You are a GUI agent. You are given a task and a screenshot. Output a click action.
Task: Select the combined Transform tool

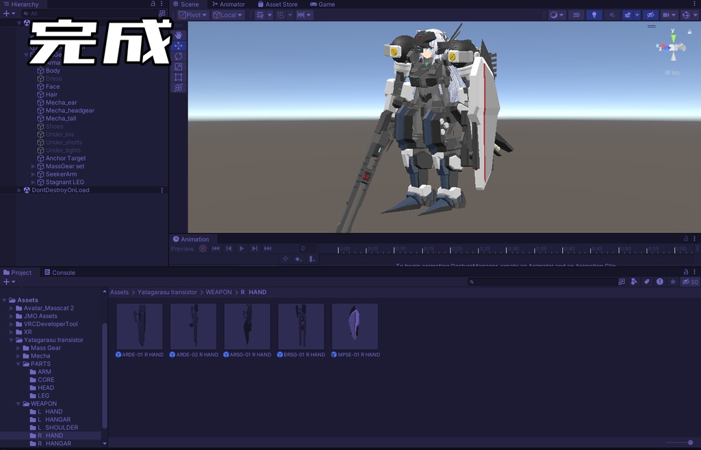[x=179, y=88]
